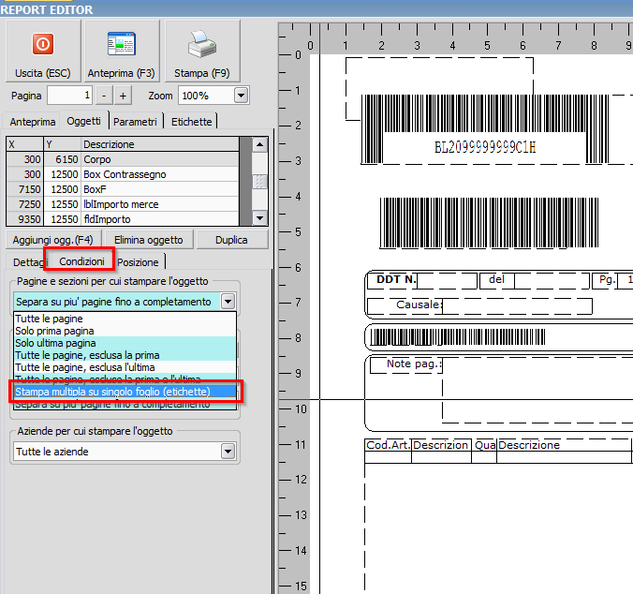The width and height of the screenshot is (633, 594).
Task: Open the Zoom 100% dropdown
Action: [241, 96]
